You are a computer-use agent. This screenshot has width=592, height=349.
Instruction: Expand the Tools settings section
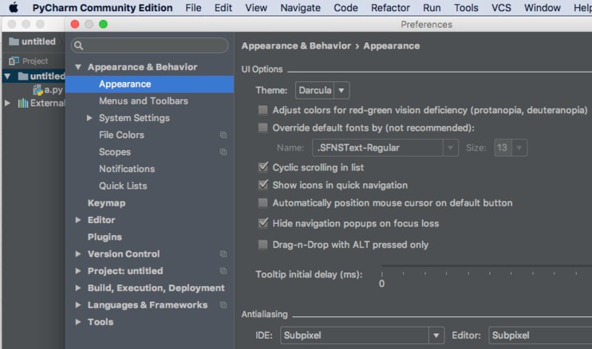coord(78,322)
